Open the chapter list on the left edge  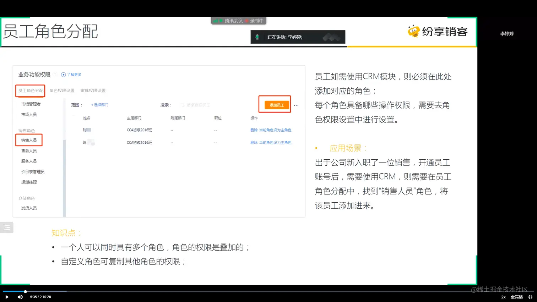[x=6, y=227]
